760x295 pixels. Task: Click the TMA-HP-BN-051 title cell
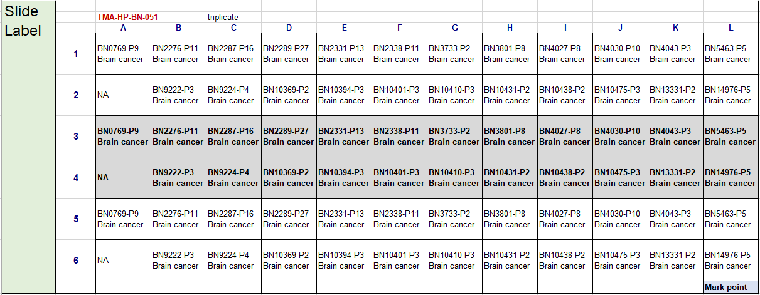pos(127,18)
